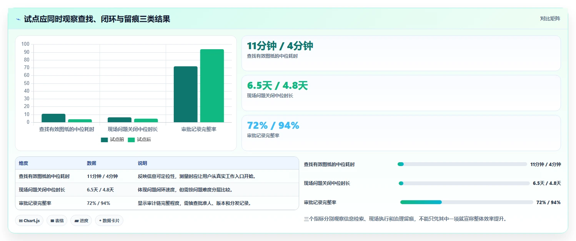Click y-axis value 100 on chart

coord(25,44)
